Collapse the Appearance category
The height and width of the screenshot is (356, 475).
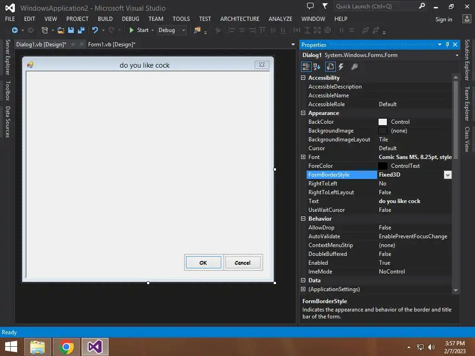point(303,113)
